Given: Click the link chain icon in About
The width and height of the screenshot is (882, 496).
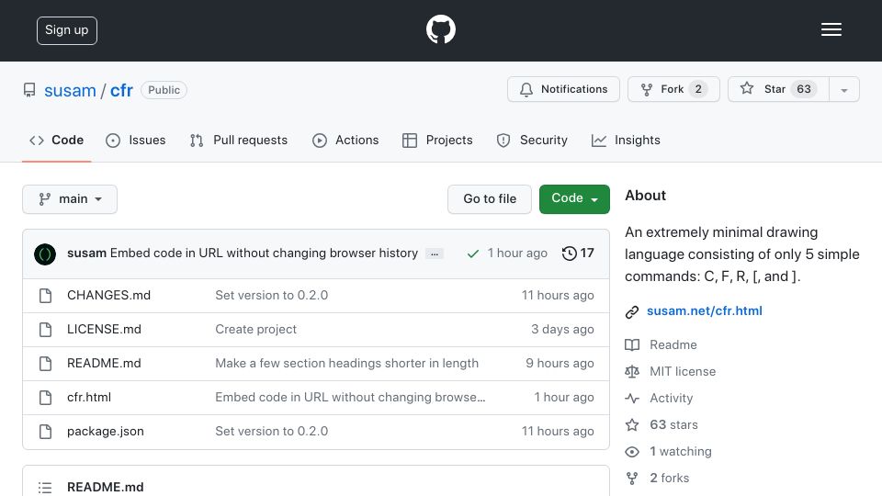Looking at the screenshot, I should pyautogui.click(x=632, y=311).
